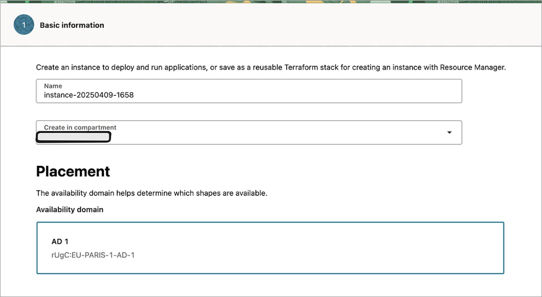
Task: Click the Resource Manager description text
Action: (x=271, y=67)
